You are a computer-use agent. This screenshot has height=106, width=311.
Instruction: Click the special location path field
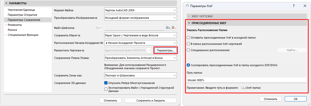247,58
